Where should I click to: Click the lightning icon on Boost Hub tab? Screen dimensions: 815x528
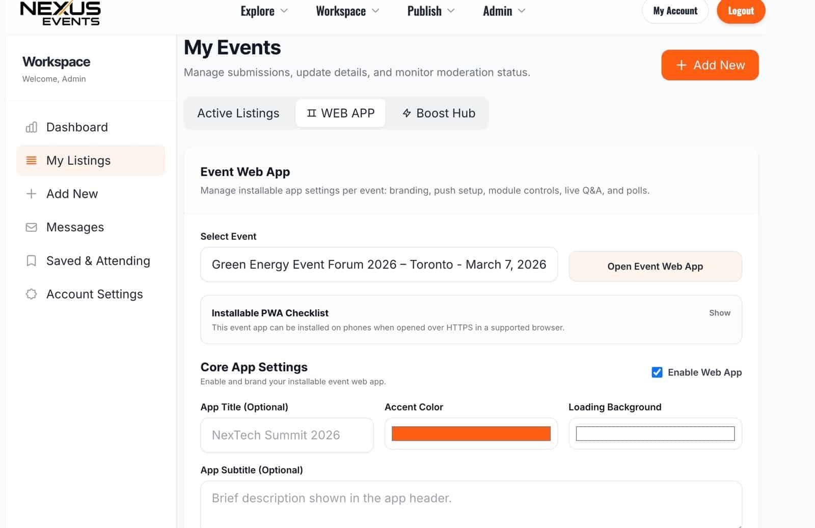coord(406,113)
